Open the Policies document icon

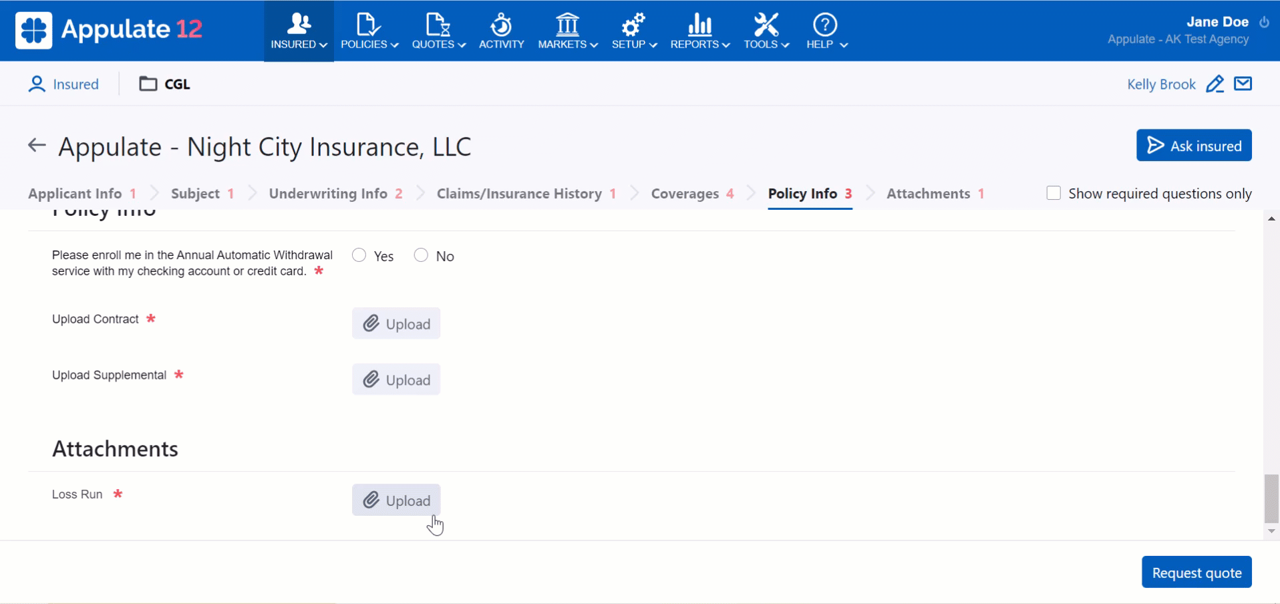368,24
